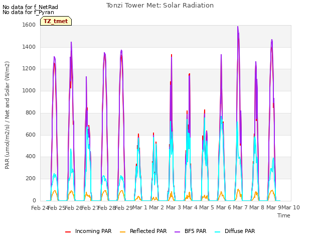Viewport: 321px width, 241px height.
Task: Click the red Incoming PAR legend swatch
Action: tap(68, 232)
